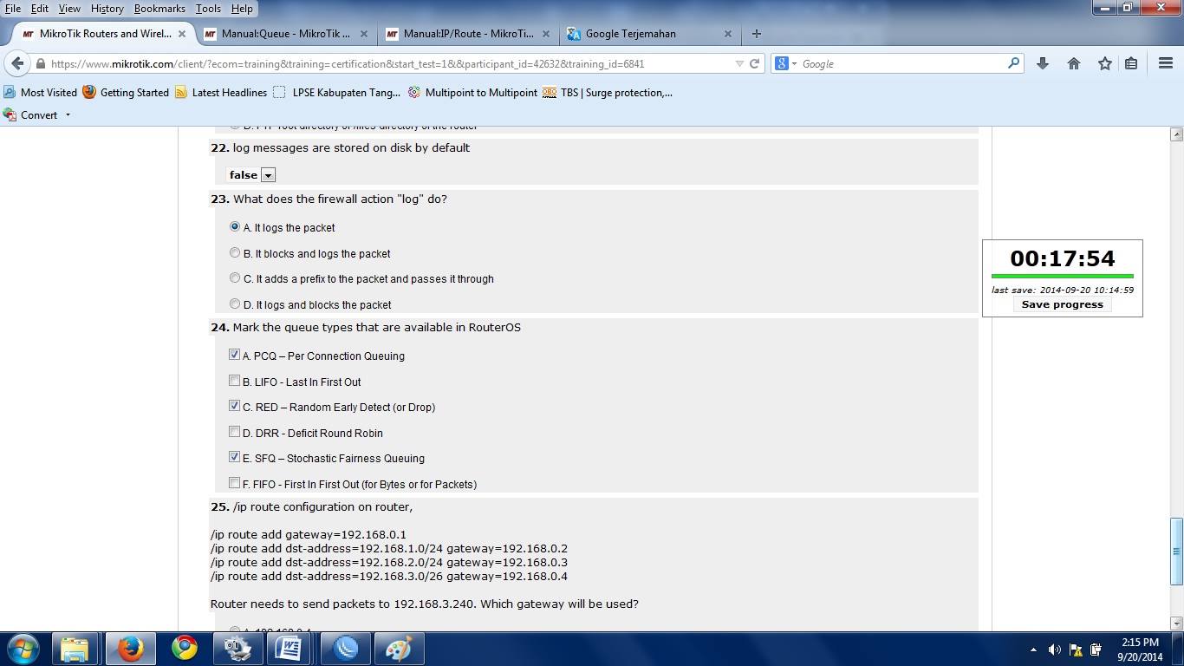1184x666 pixels.
Task: Close the Google Terjemahan tab
Action: 728,34
